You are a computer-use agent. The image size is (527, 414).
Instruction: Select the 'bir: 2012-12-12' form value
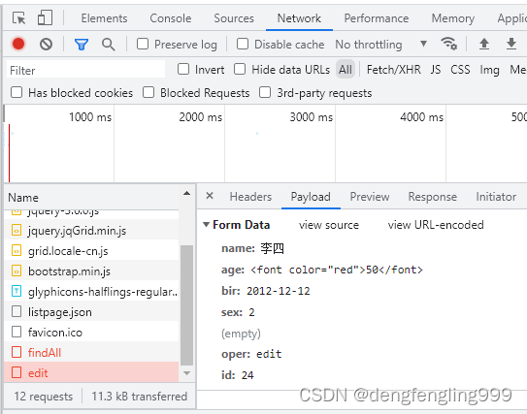266,291
